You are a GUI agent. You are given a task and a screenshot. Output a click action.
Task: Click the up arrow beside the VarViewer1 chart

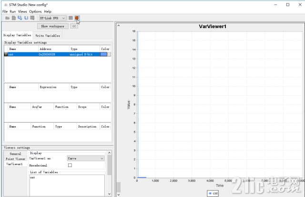point(119,25)
